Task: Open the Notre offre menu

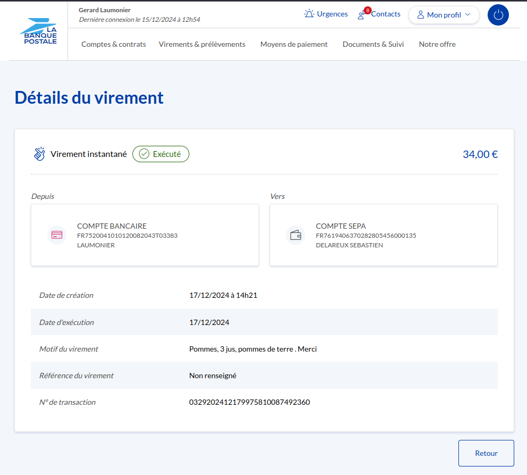Action: (437, 44)
